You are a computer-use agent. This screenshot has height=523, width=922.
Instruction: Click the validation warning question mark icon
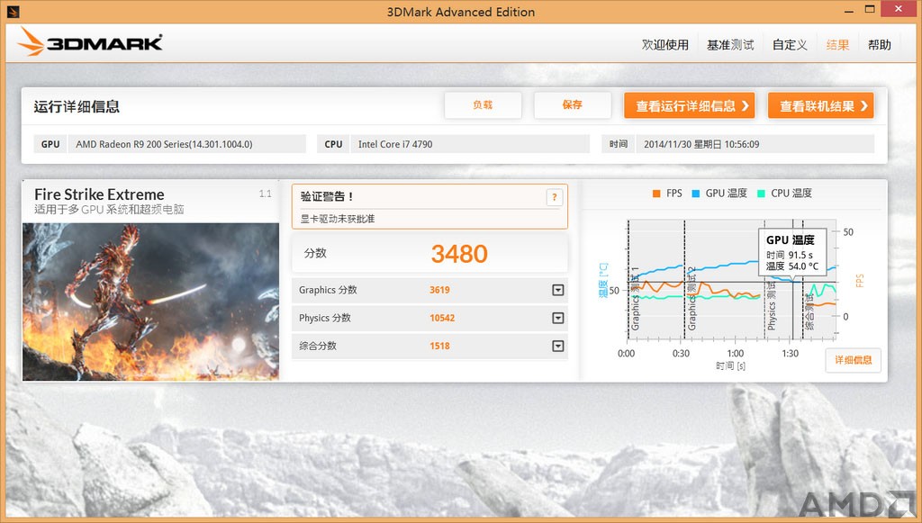coord(554,197)
